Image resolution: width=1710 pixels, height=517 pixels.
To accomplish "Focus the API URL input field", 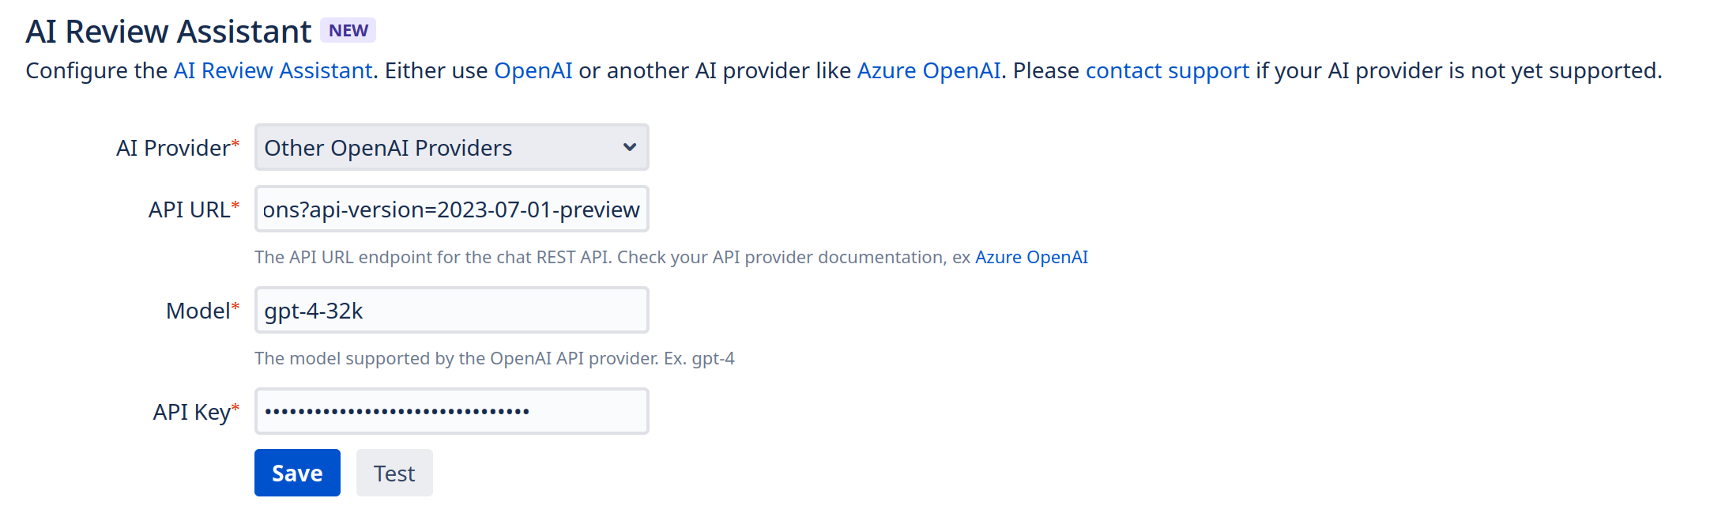I will [451, 209].
